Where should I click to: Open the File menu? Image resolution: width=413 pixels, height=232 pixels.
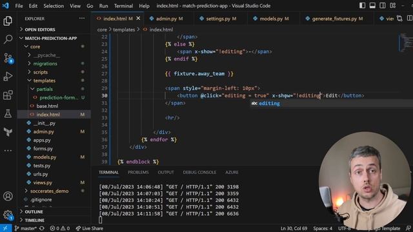[x=19, y=6]
